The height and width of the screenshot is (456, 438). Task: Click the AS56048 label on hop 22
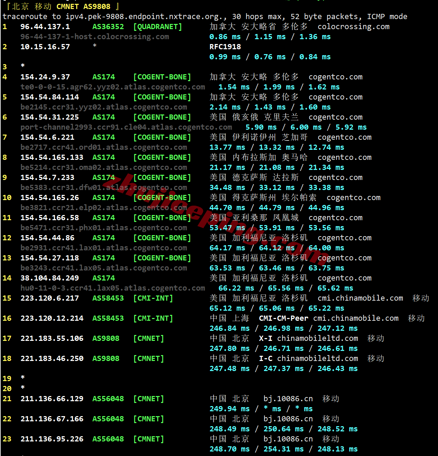click(x=108, y=419)
